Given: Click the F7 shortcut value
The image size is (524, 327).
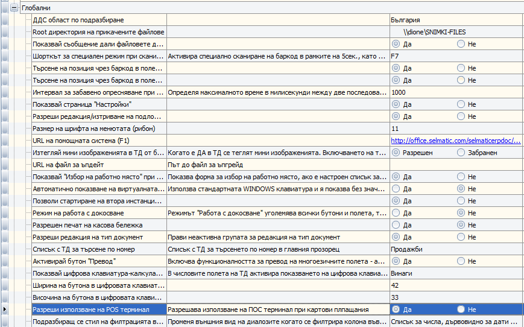Looking at the screenshot, I should point(457,56).
